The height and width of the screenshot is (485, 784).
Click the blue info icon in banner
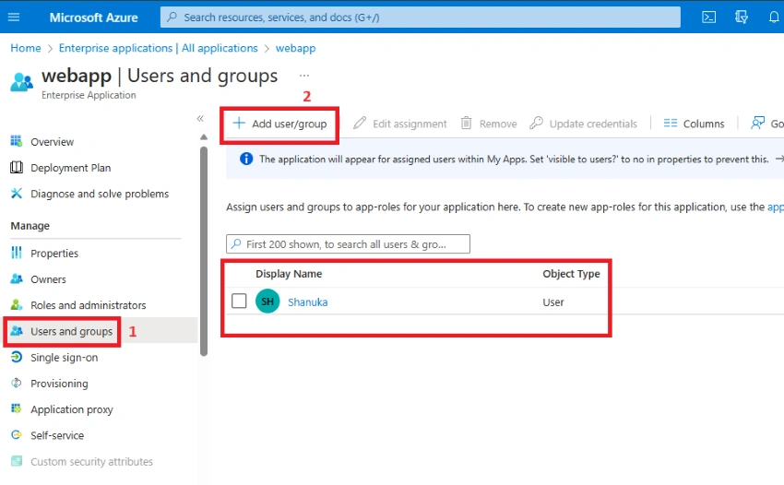(x=246, y=159)
